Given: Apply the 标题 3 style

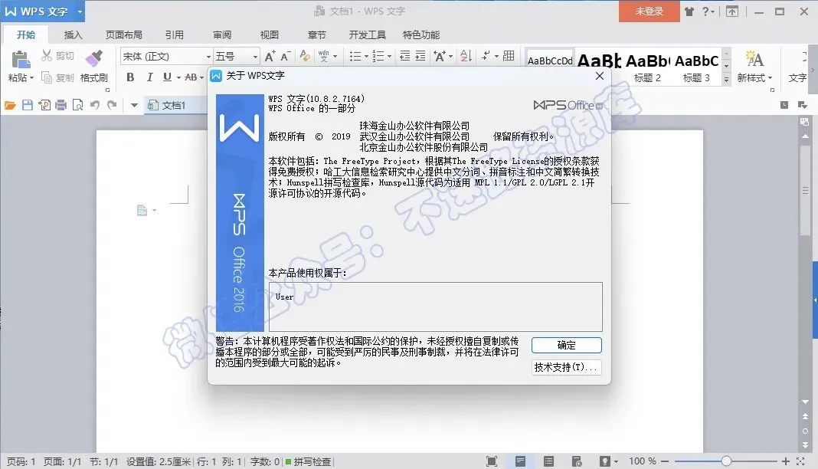Looking at the screenshot, I should pyautogui.click(x=696, y=67).
